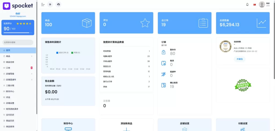The height and width of the screenshot is (131, 275).
Task: Click the 相机&无人机 category row
Action: tap(126, 76)
